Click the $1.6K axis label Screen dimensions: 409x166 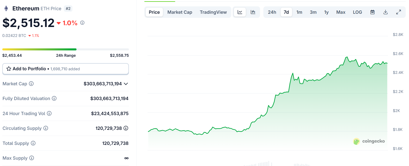pos(398,149)
